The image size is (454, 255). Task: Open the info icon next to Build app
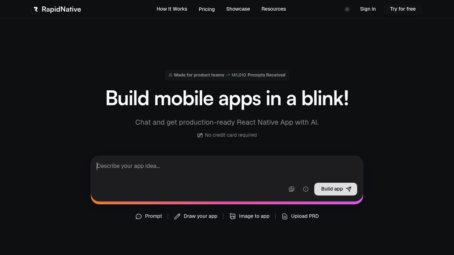305,189
